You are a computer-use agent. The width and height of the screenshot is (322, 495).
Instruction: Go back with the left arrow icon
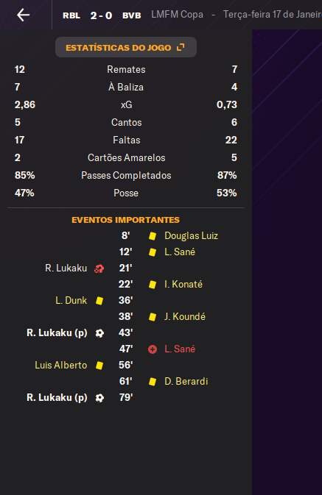(23, 15)
